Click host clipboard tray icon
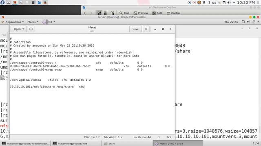Image resolution: width=261 pixels, height=146 pixels. coord(224,2)
